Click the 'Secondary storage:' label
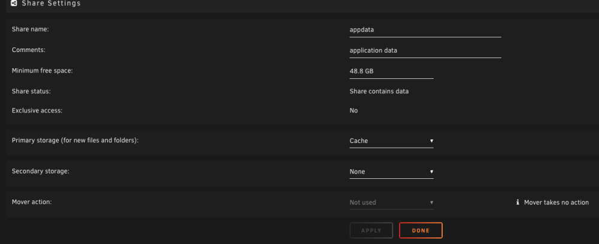The image size is (599, 244). [x=41, y=171]
